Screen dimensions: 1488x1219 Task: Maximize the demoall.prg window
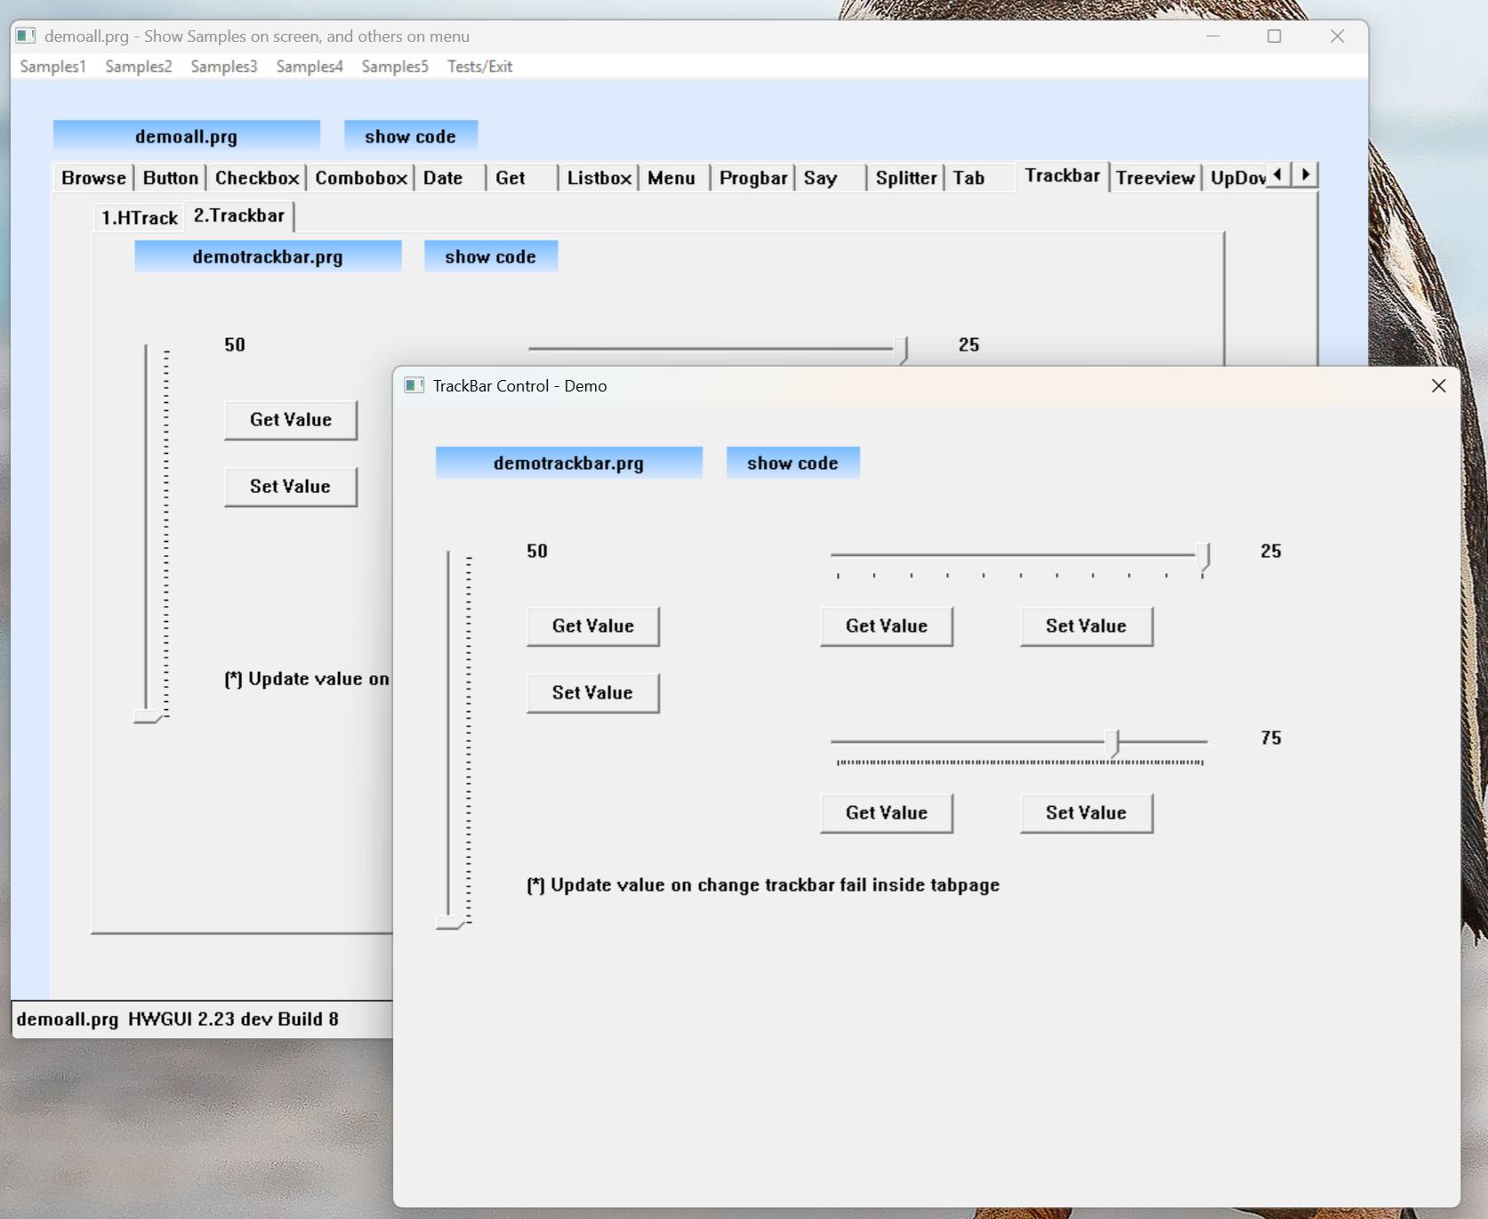point(1275,36)
